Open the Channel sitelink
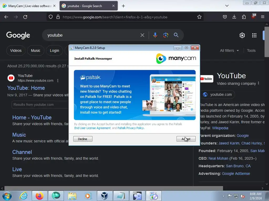 (22, 152)
